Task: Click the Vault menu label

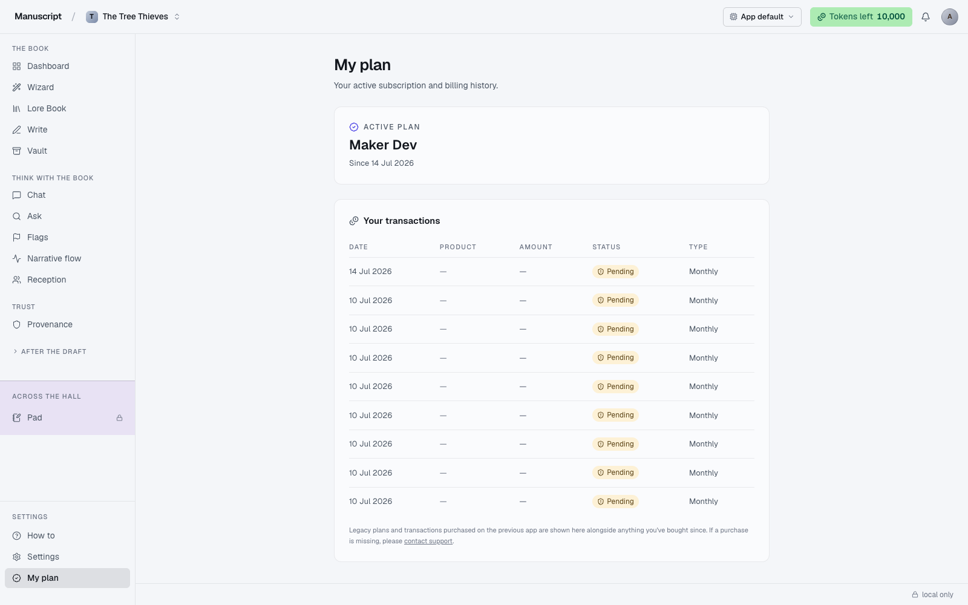Action: pos(37,151)
